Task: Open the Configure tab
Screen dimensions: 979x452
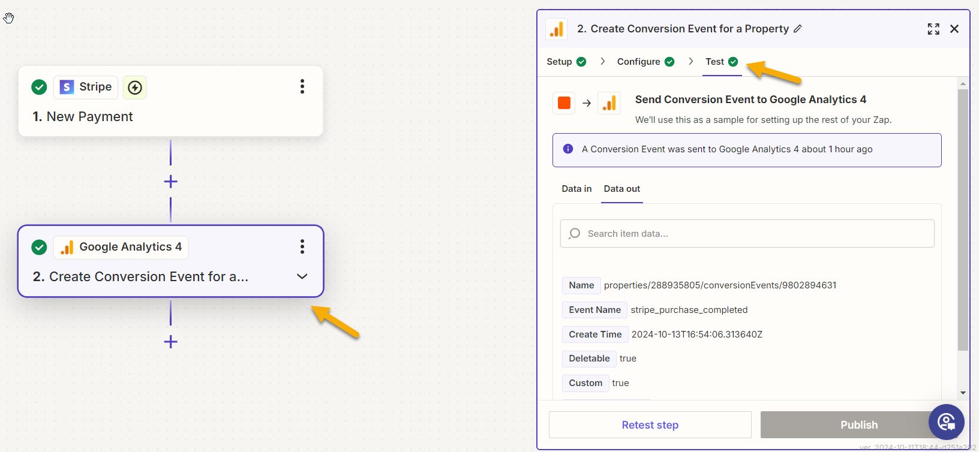Action: pyautogui.click(x=645, y=62)
